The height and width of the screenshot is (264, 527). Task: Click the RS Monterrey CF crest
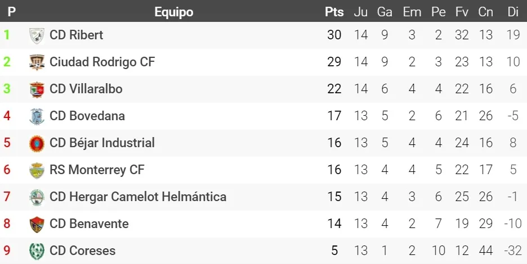click(37, 170)
